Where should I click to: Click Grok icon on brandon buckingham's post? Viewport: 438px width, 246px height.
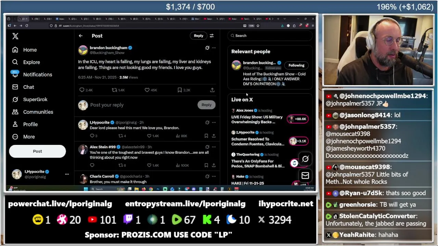[207, 48]
